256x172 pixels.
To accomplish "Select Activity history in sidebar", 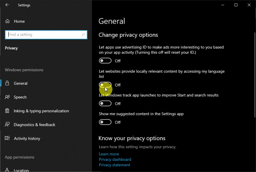I will tap(27, 138).
